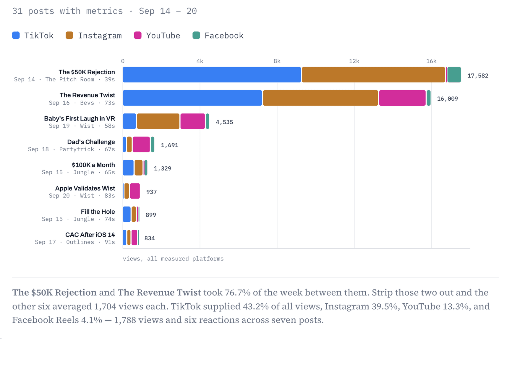Image resolution: width=509 pixels, height=367 pixels.
Task: Click the Facebook teal legend swatch
Action: [196, 35]
